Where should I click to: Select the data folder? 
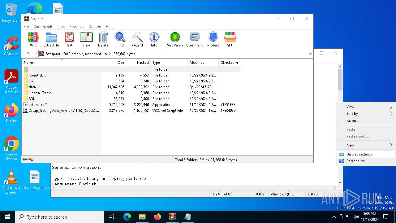point(131,87)
